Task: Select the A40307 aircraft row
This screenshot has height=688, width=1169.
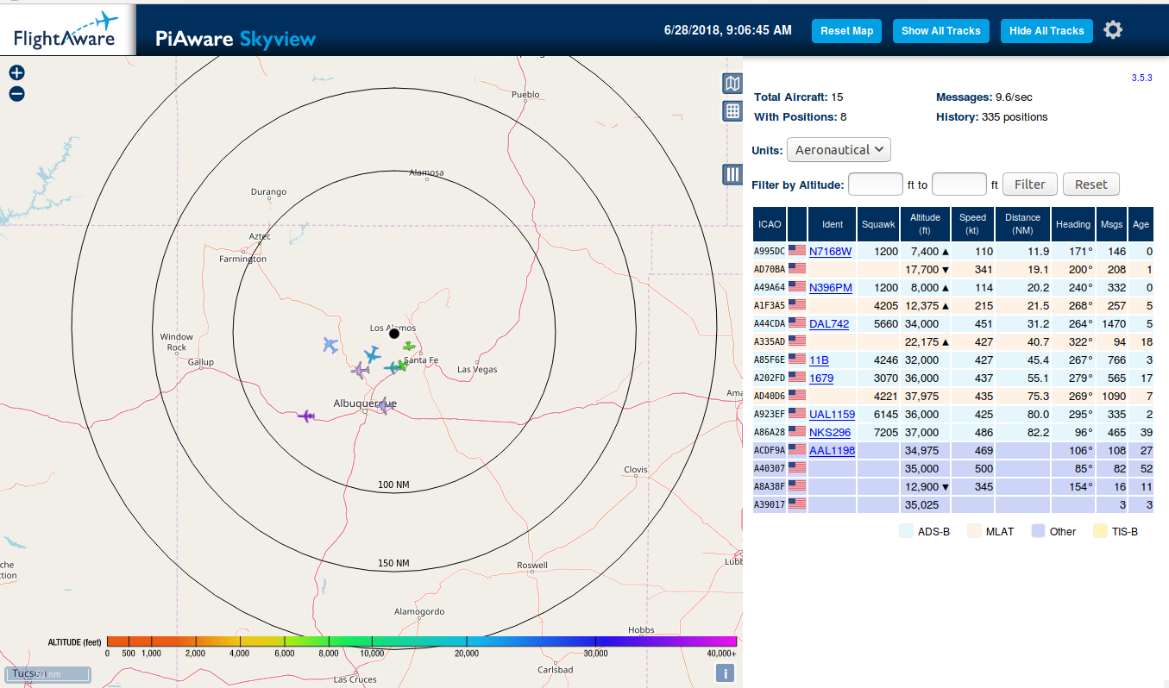Action: 953,468
